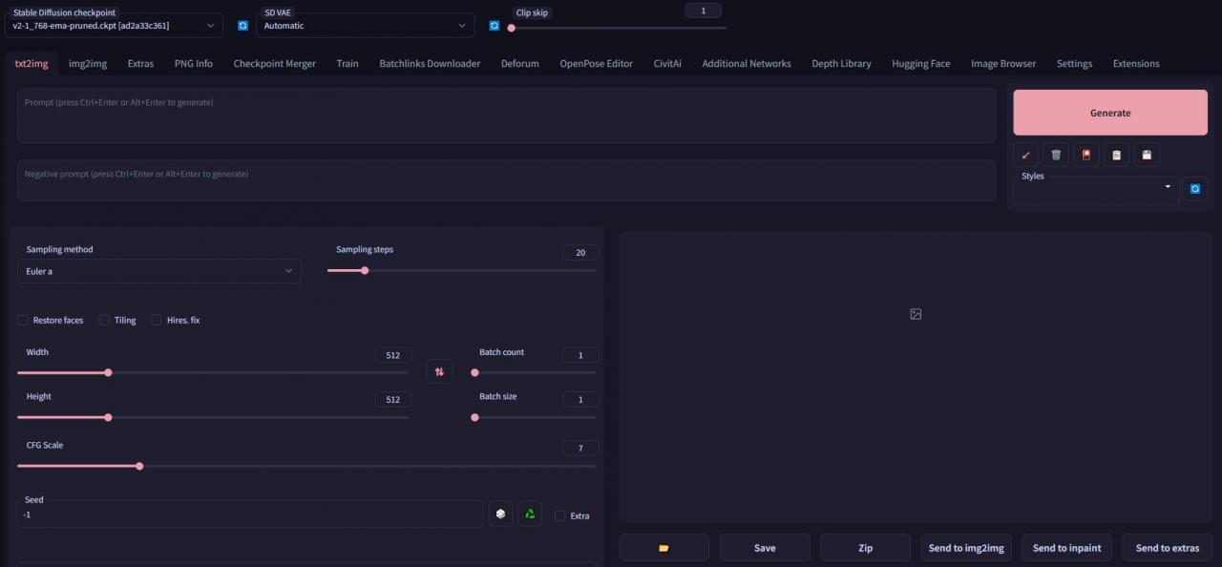Click the Batch size number box
Screen dimensions: 1222x567
tap(580, 399)
